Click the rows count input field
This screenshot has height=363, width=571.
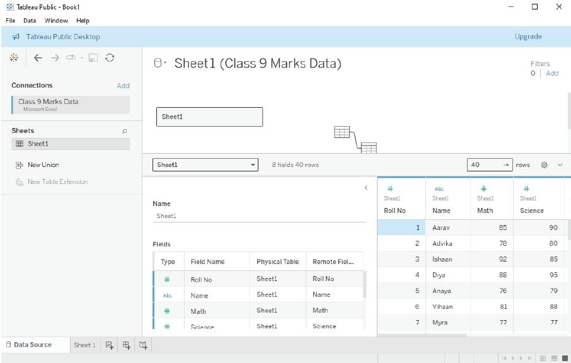coord(490,165)
